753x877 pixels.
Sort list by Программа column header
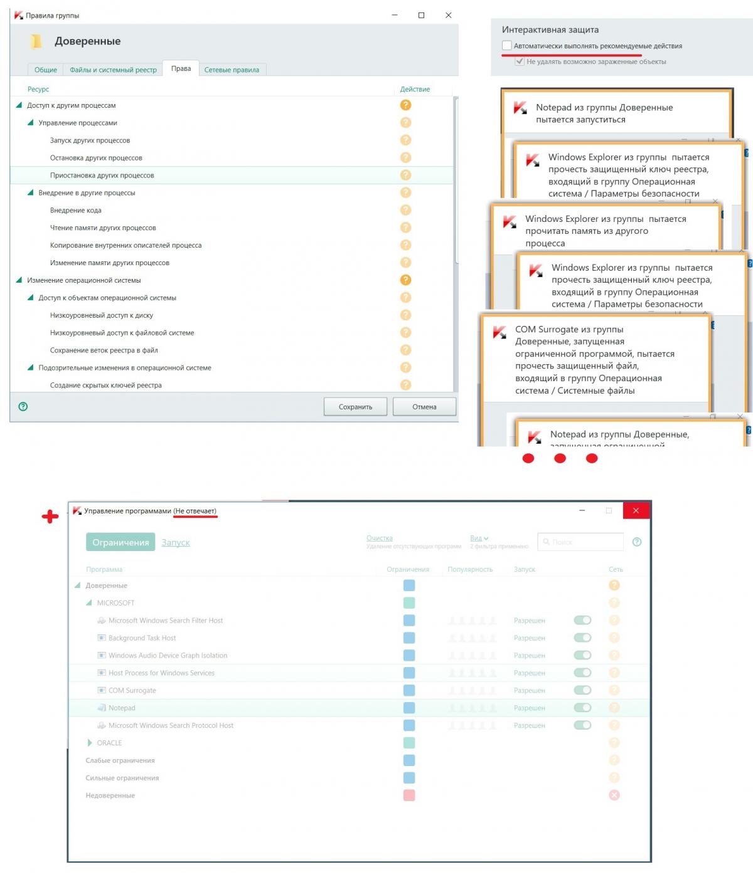pyautogui.click(x=104, y=570)
